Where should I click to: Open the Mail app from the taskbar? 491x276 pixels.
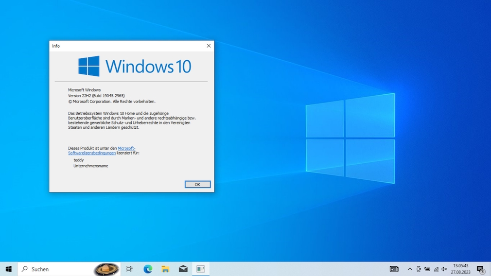pyautogui.click(x=183, y=269)
